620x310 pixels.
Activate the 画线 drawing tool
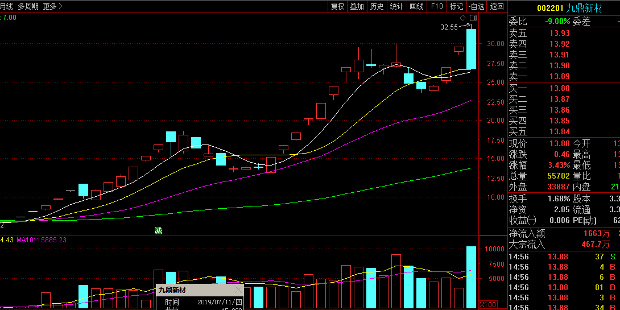point(417,6)
